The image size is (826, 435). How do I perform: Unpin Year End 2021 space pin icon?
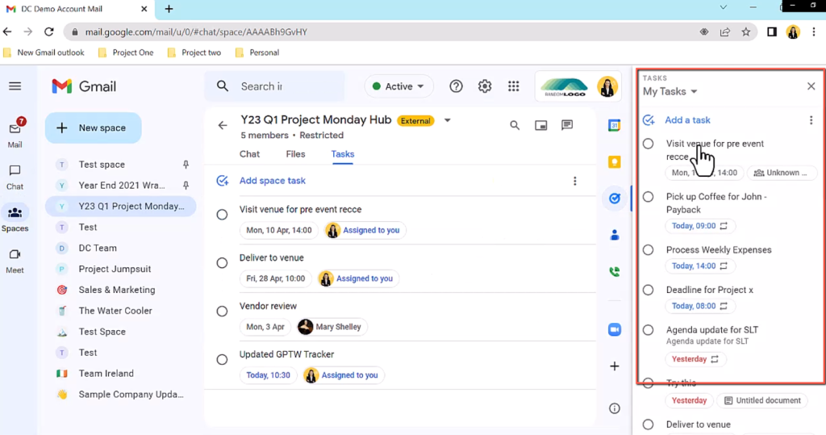186,186
